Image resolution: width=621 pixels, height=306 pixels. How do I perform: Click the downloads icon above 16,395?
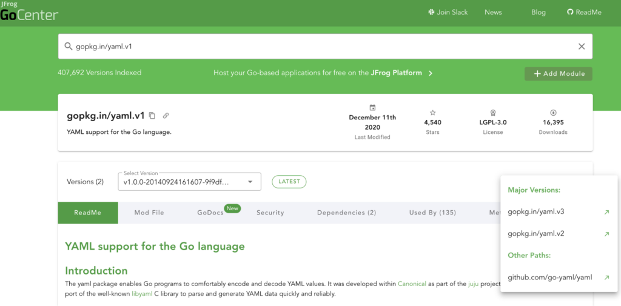pyautogui.click(x=553, y=113)
